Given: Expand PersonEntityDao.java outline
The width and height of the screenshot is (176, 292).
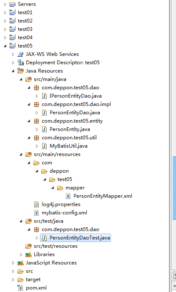Looking at the screenshot, I should pos(37,113).
